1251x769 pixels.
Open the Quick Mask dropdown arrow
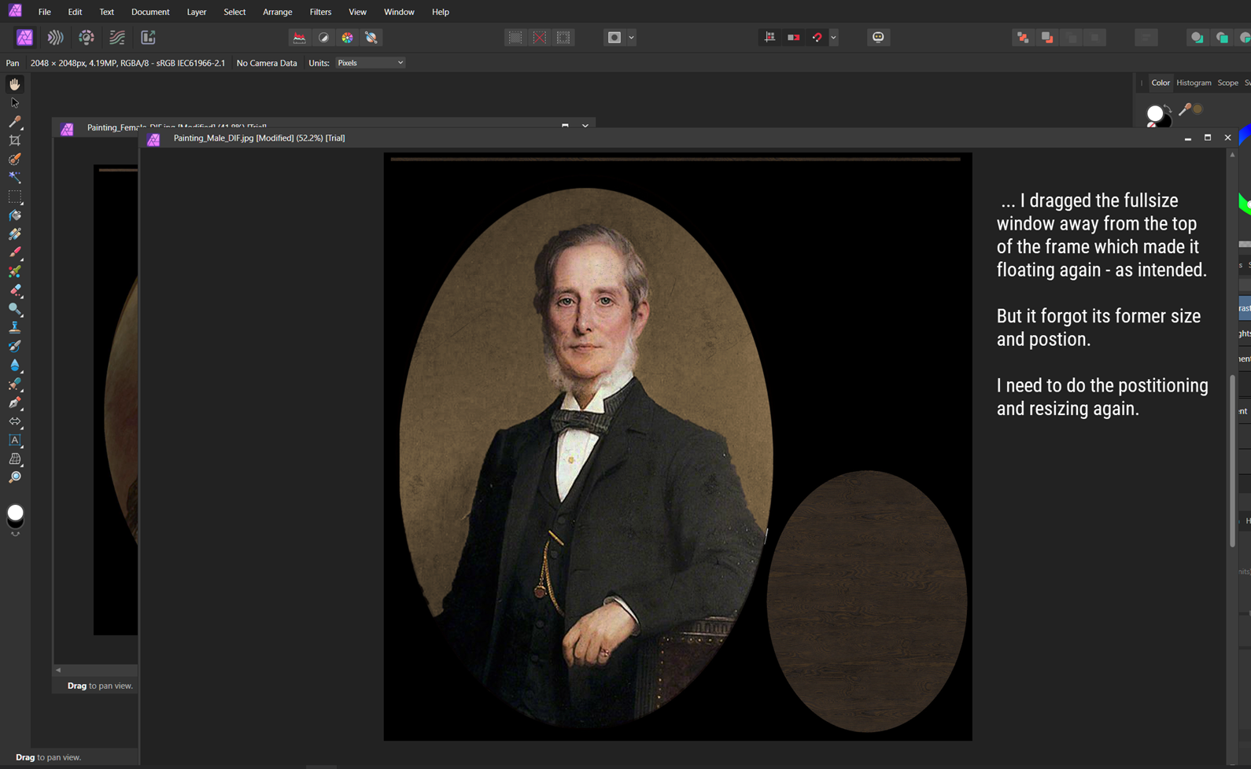click(x=631, y=37)
